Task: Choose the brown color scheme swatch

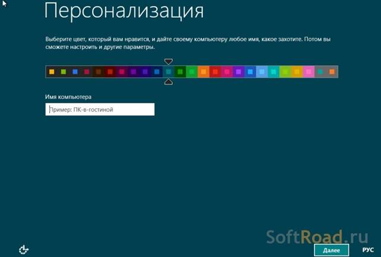Action: point(99,72)
